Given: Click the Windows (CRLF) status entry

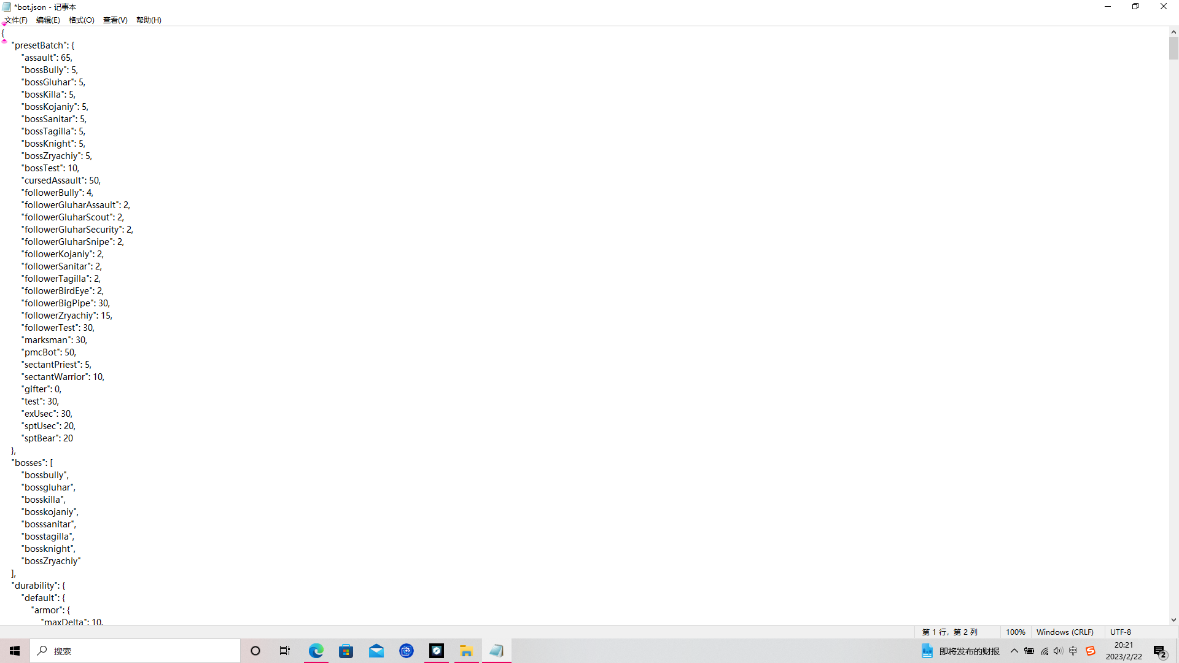Looking at the screenshot, I should 1065,632.
